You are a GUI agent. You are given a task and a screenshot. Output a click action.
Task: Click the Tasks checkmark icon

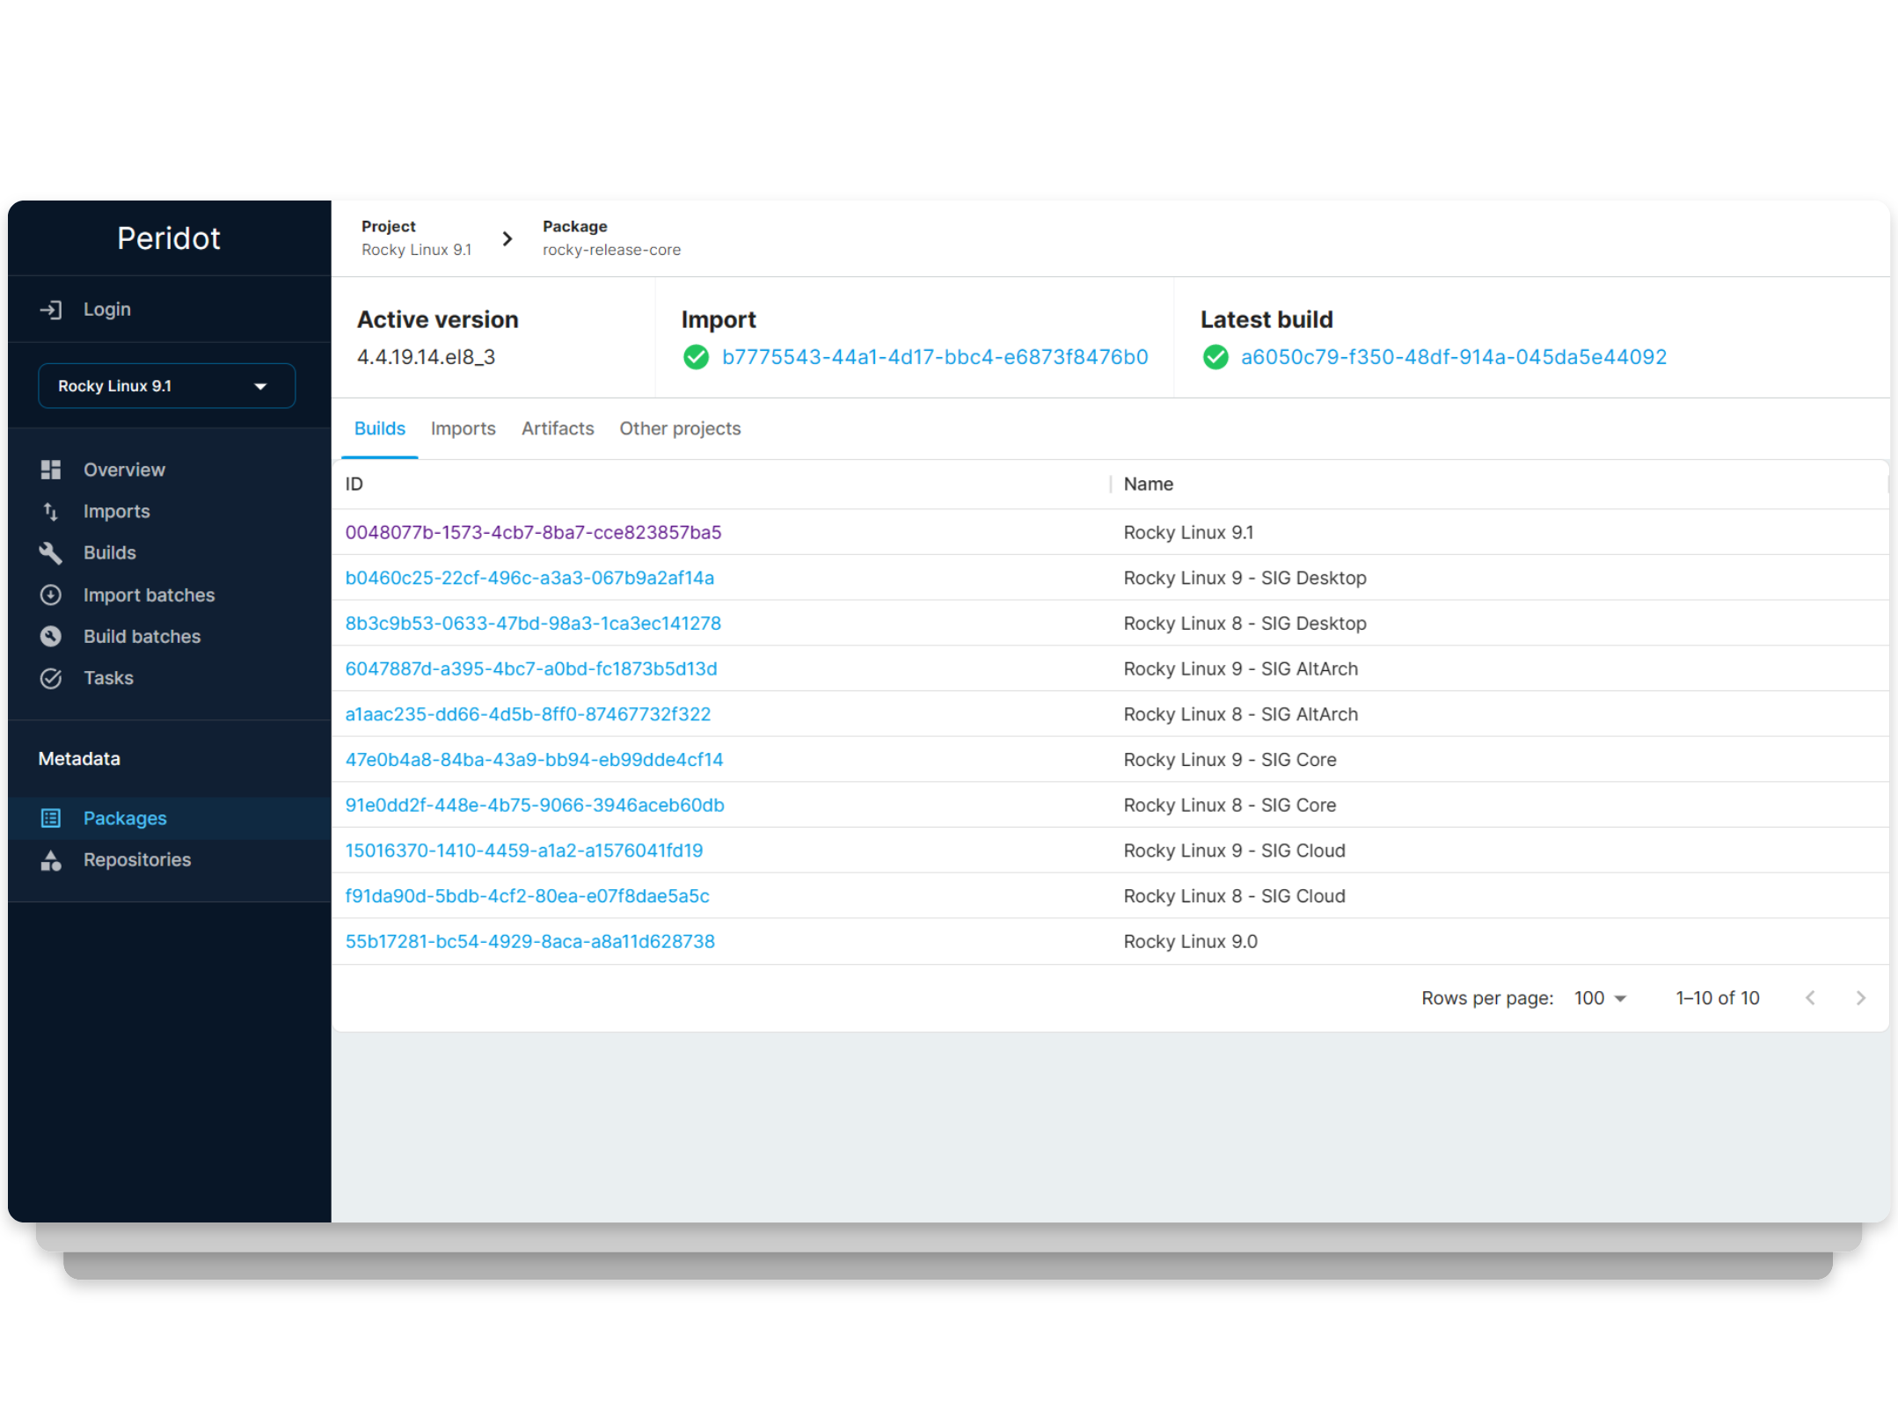point(50,678)
